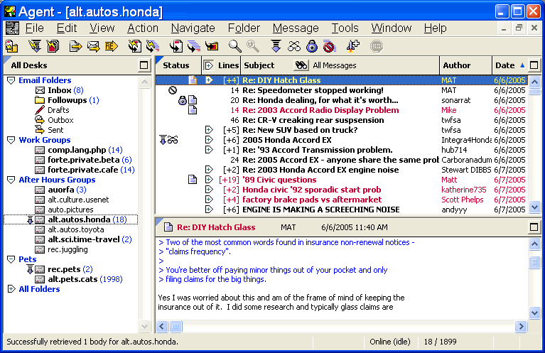
Task: Collapse the Work Groups section
Action: point(11,140)
